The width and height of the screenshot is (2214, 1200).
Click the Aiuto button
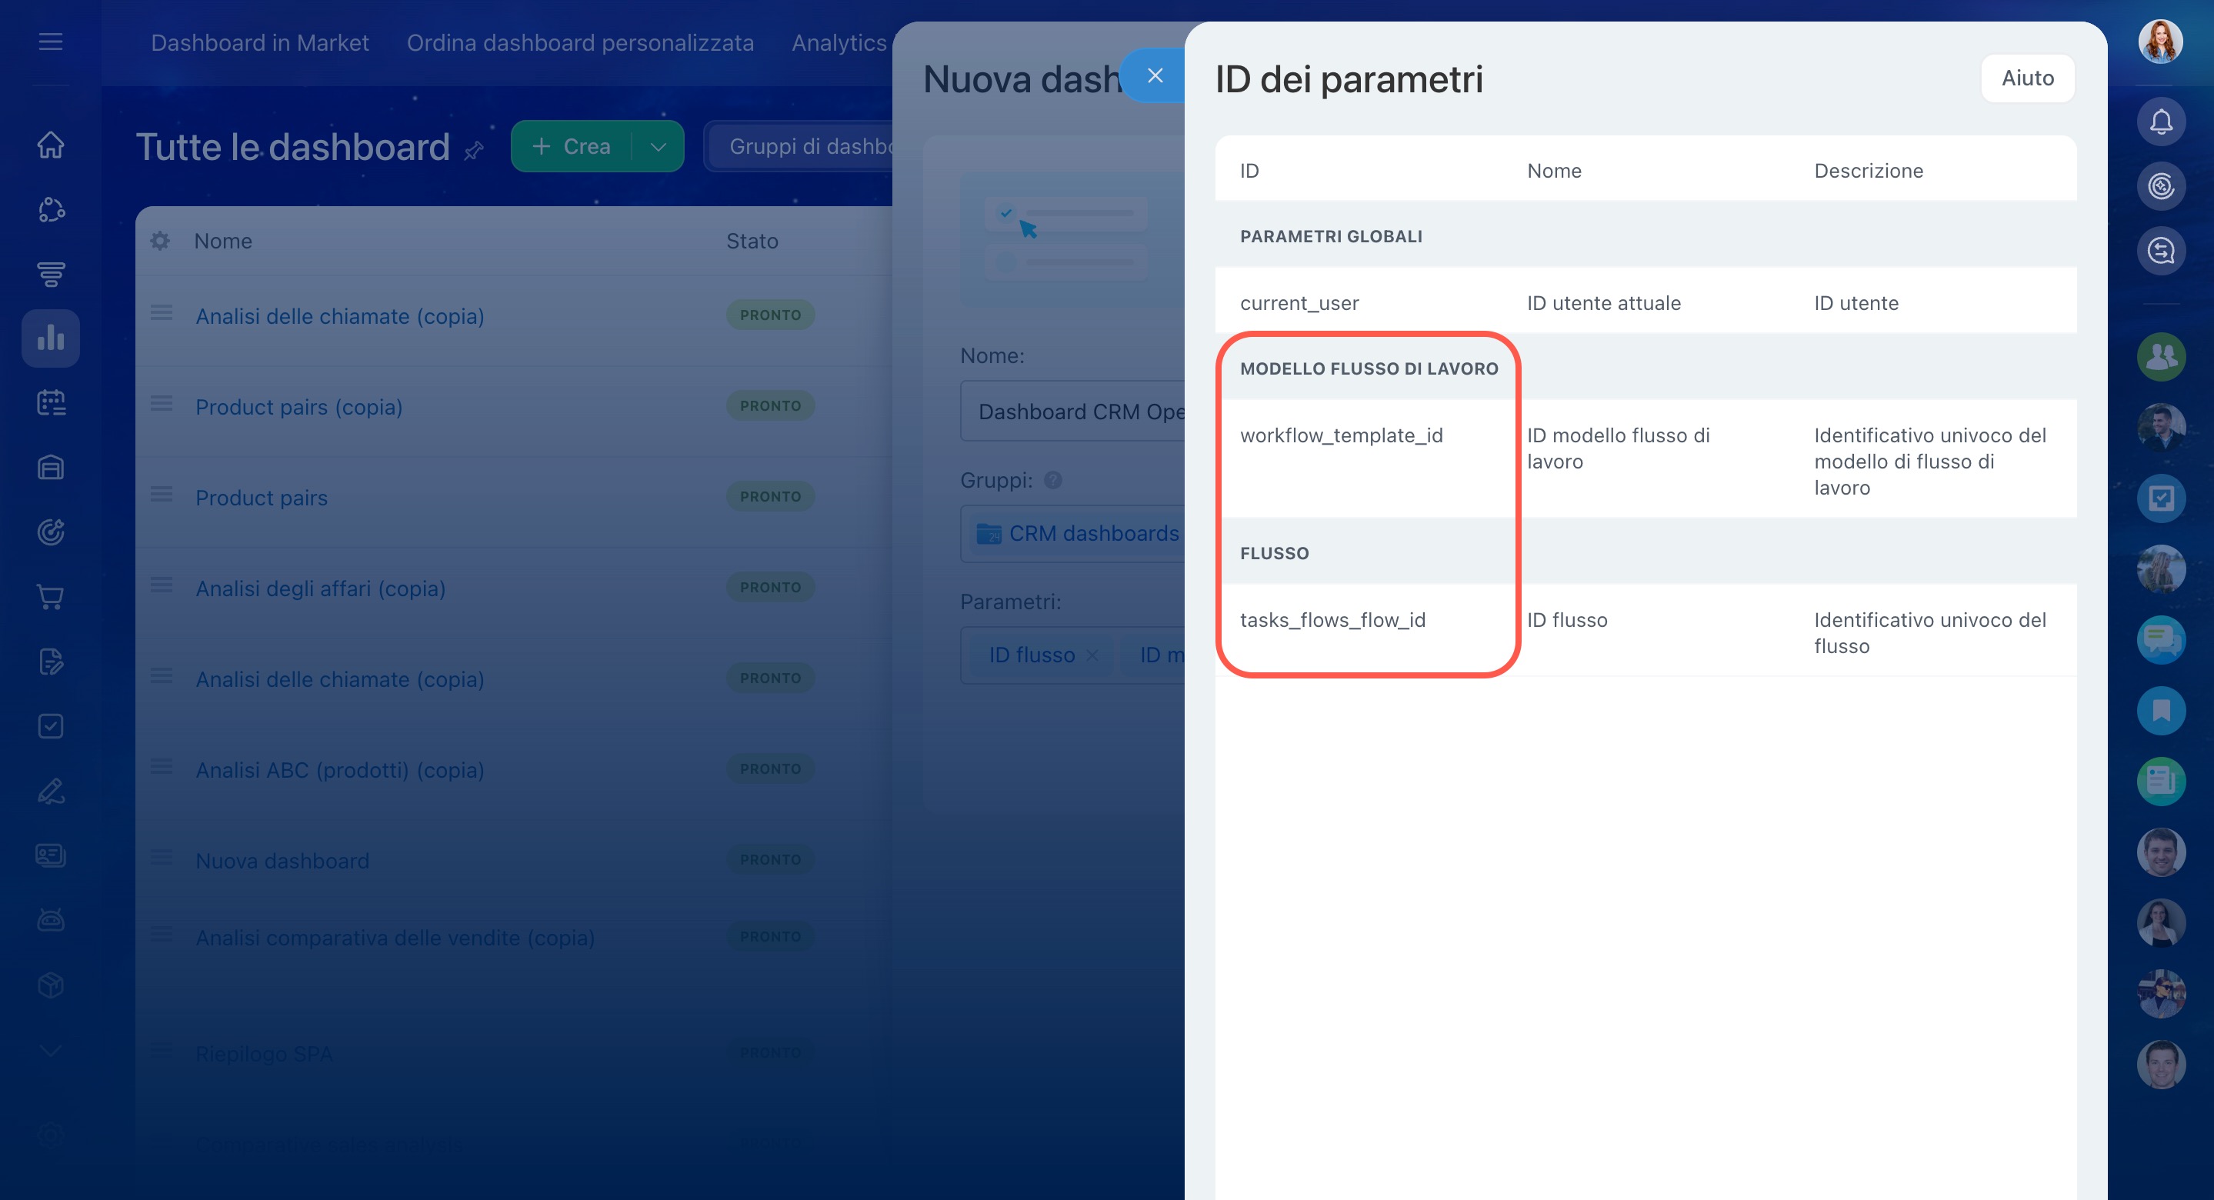point(2028,78)
